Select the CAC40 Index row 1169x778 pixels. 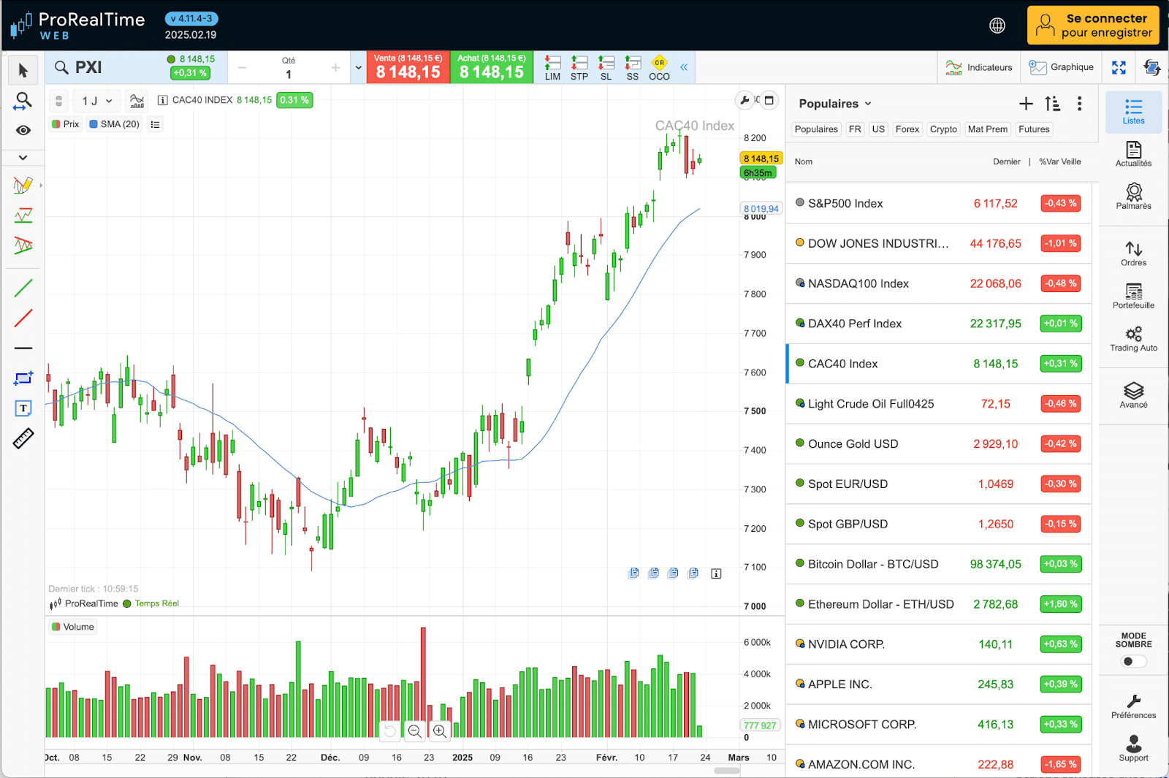tap(939, 364)
